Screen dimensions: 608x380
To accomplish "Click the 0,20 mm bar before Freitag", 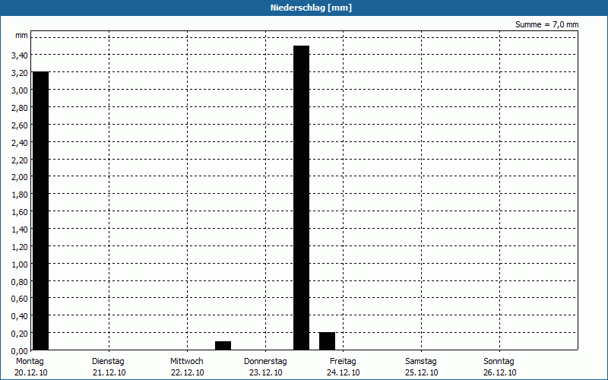I will coord(327,341).
